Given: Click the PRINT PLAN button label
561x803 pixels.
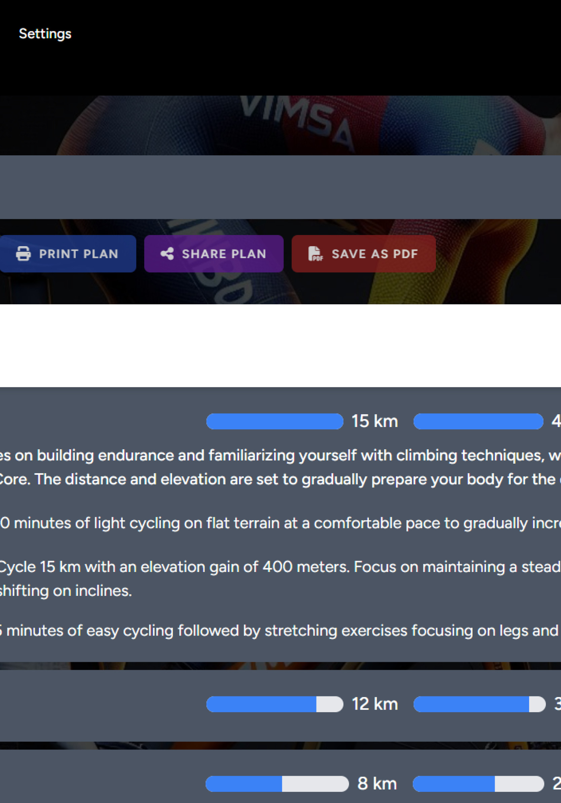Looking at the screenshot, I should pos(79,254).
